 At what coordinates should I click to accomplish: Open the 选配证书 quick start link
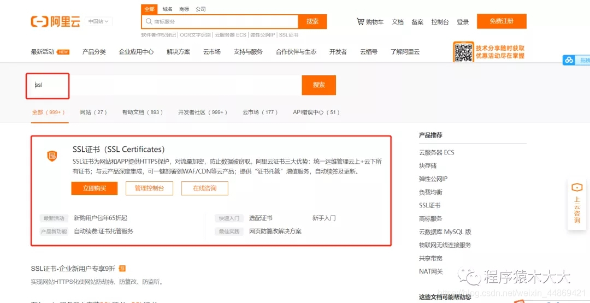tap(261, 218)
